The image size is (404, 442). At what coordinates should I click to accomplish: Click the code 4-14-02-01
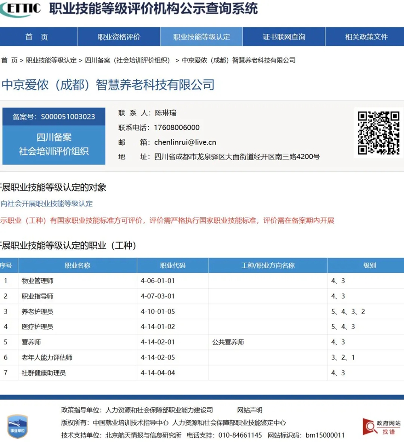tap(158, 342)
